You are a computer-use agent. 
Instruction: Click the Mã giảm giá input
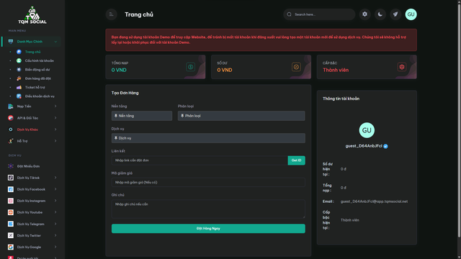pyautogui.click(x=208, y=182)
